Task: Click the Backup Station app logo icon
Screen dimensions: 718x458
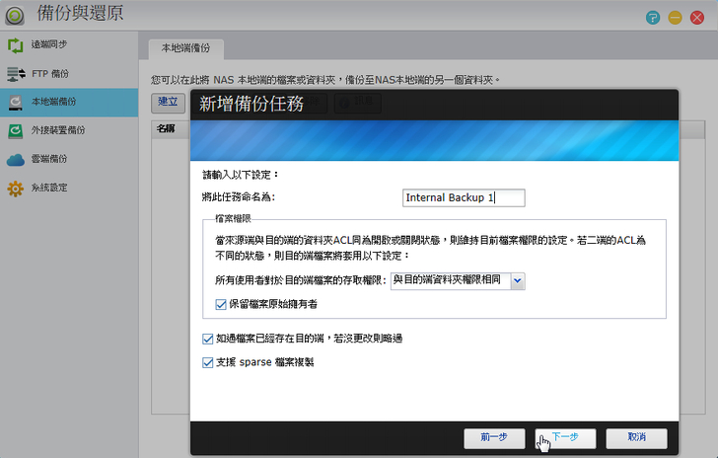Action: (x=15, y=15)
